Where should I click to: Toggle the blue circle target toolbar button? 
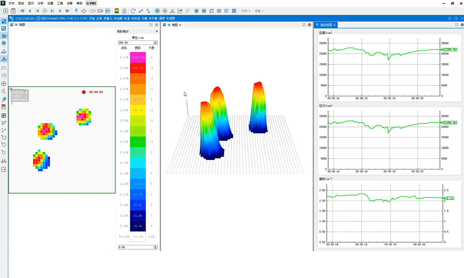tap(157, 11)
